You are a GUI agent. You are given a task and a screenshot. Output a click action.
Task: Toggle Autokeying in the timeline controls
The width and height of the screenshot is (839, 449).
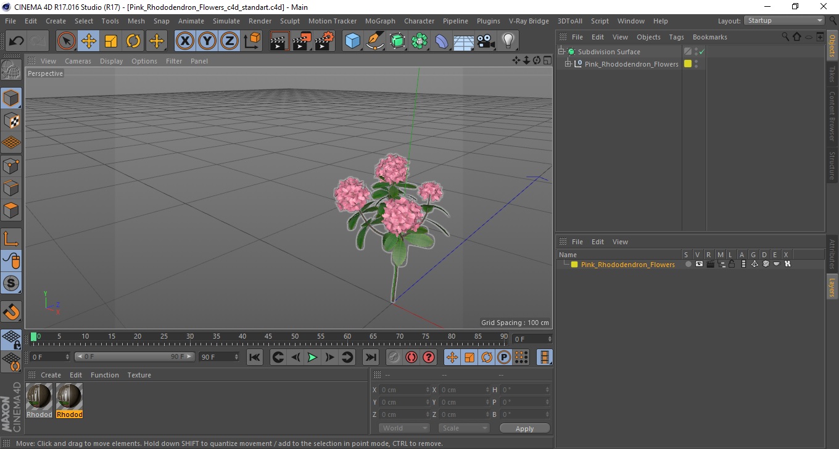[x=411, y=357]
